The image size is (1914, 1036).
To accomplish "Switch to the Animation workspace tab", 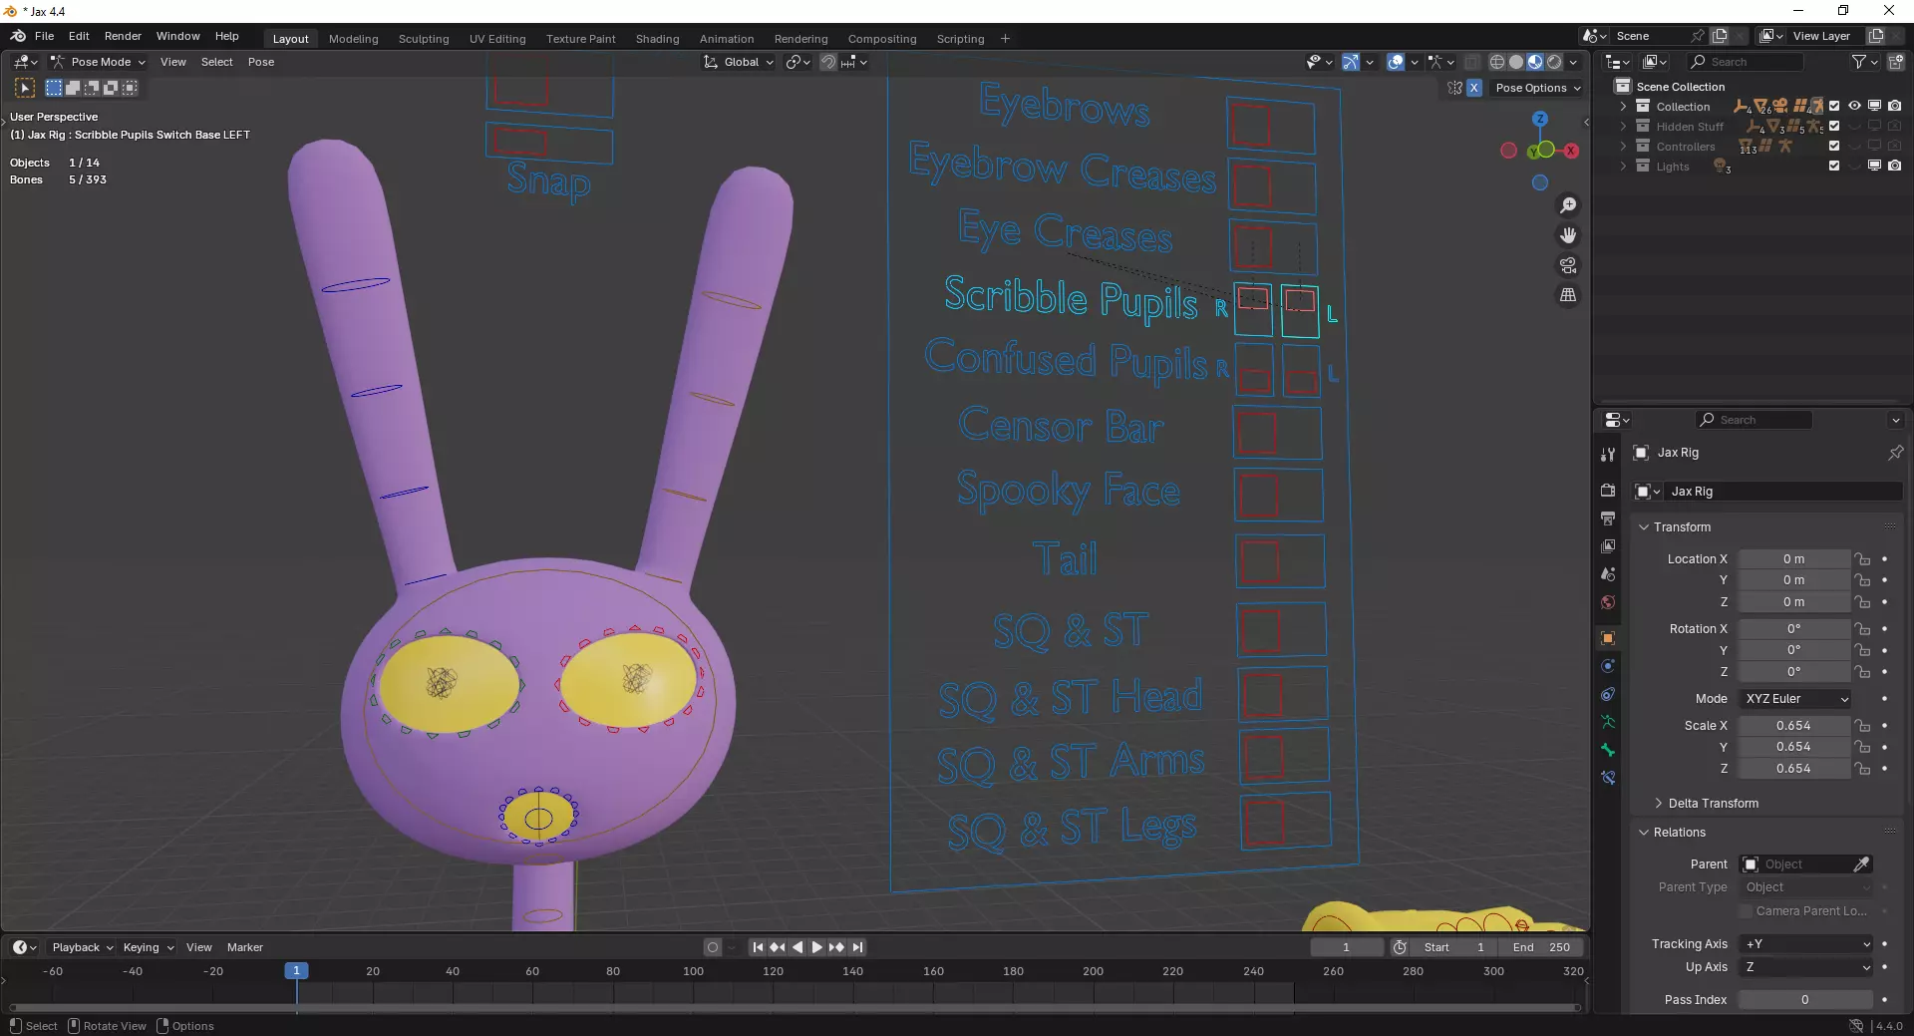I will [726, 39].
